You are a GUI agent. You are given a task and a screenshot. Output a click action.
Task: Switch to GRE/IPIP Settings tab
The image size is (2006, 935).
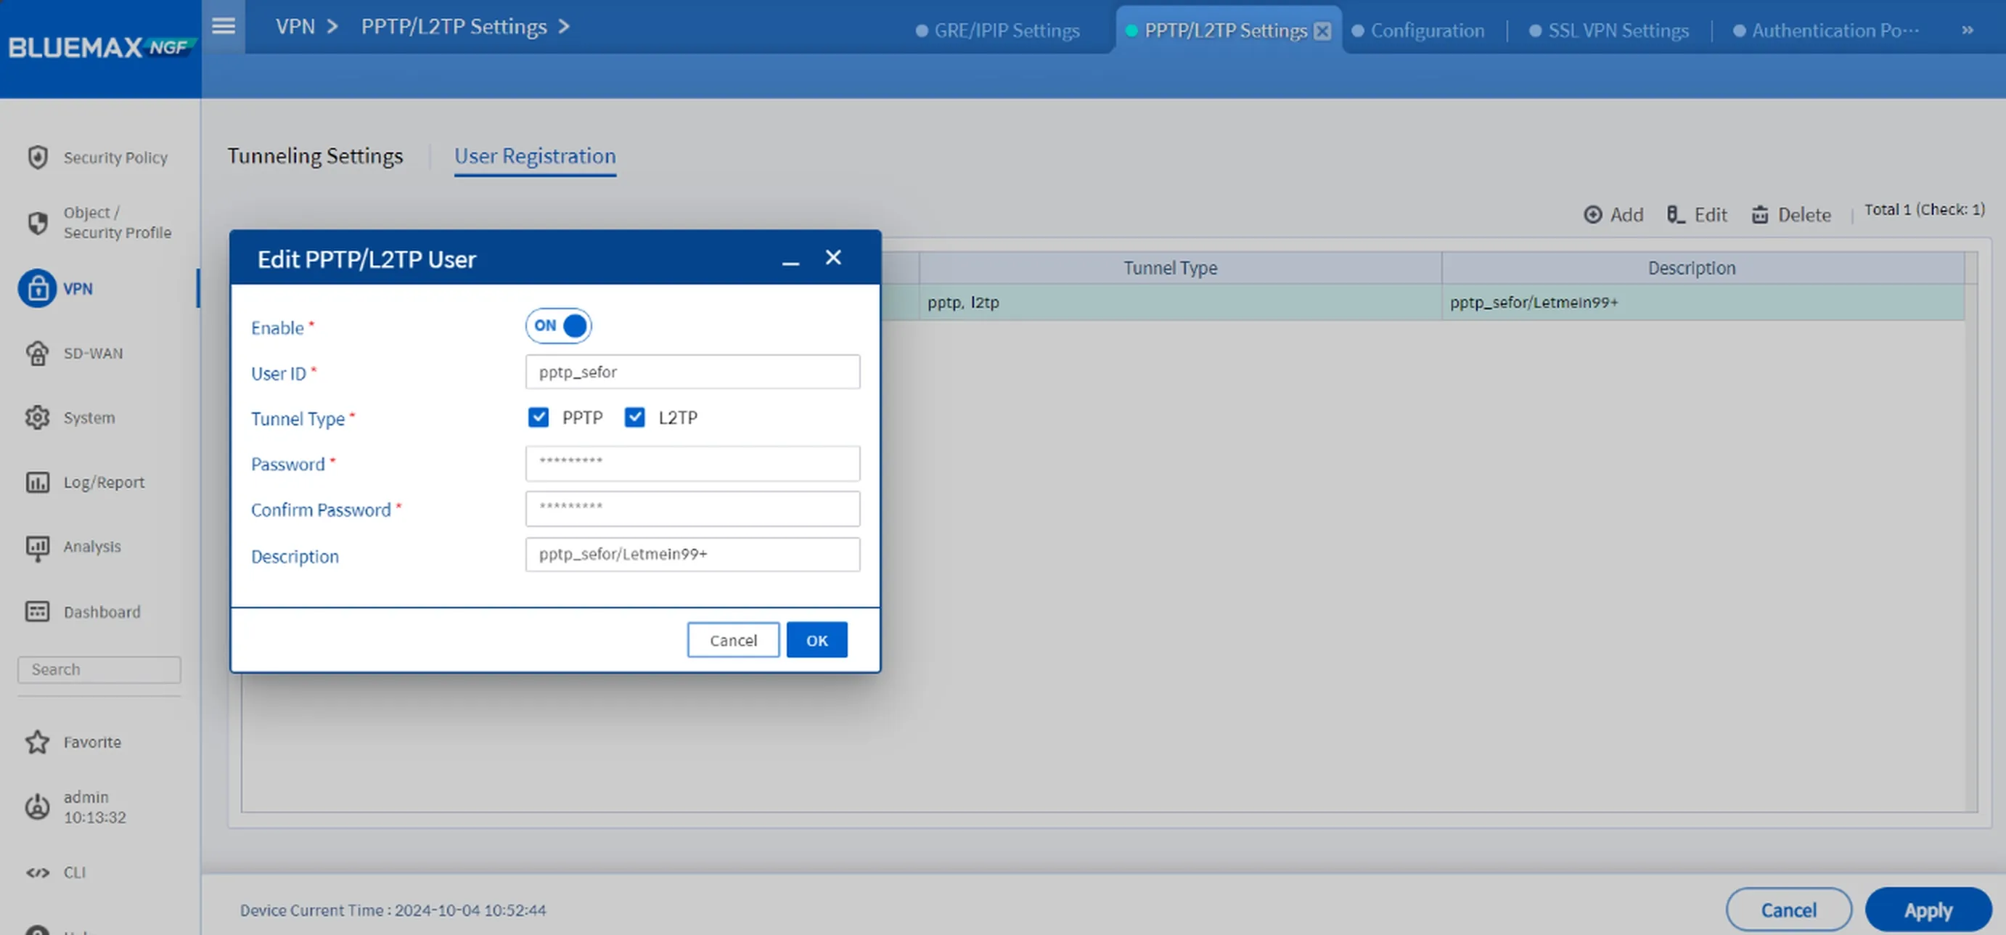[x=997, y=30]
